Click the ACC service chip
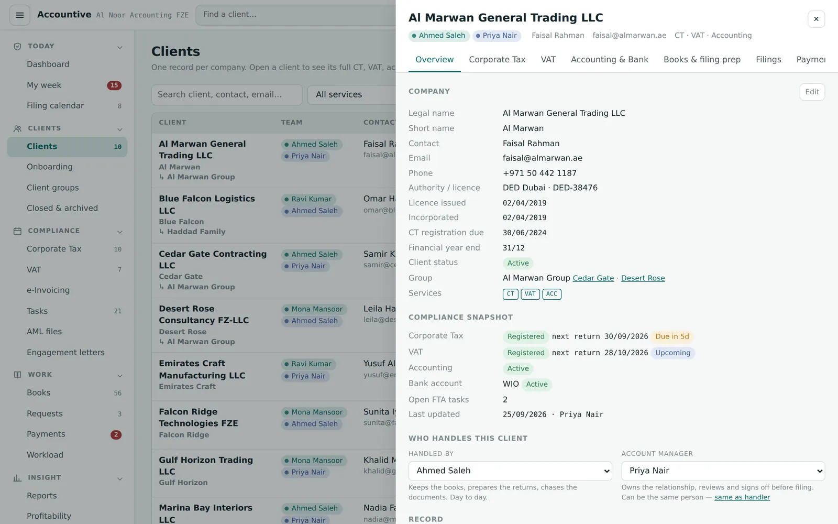Viewport: 838px width, 524px height. coord(552,294)
